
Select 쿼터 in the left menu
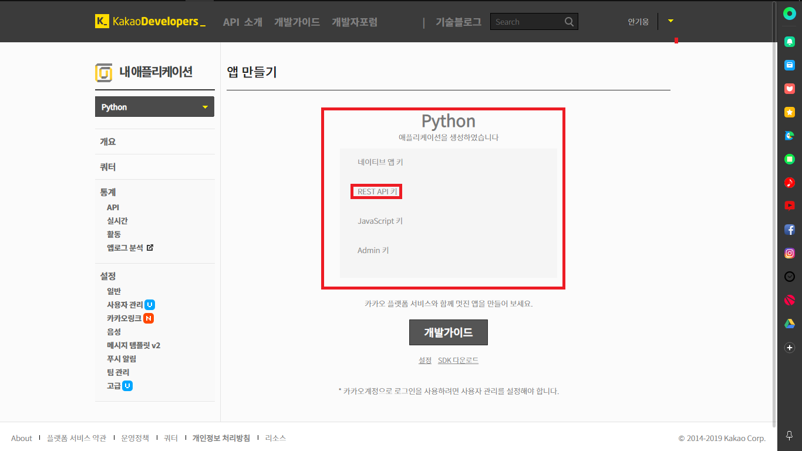tap(108, 167)
